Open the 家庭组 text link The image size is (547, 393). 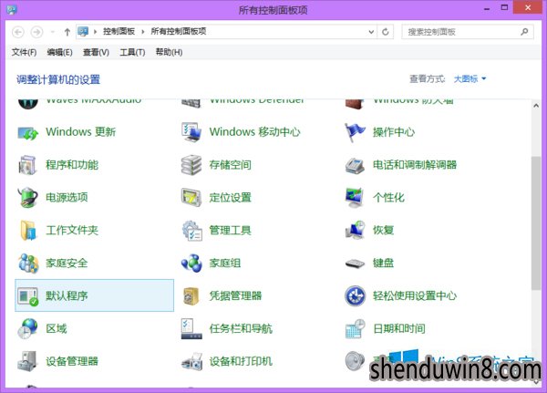click(x=225, y=264)
